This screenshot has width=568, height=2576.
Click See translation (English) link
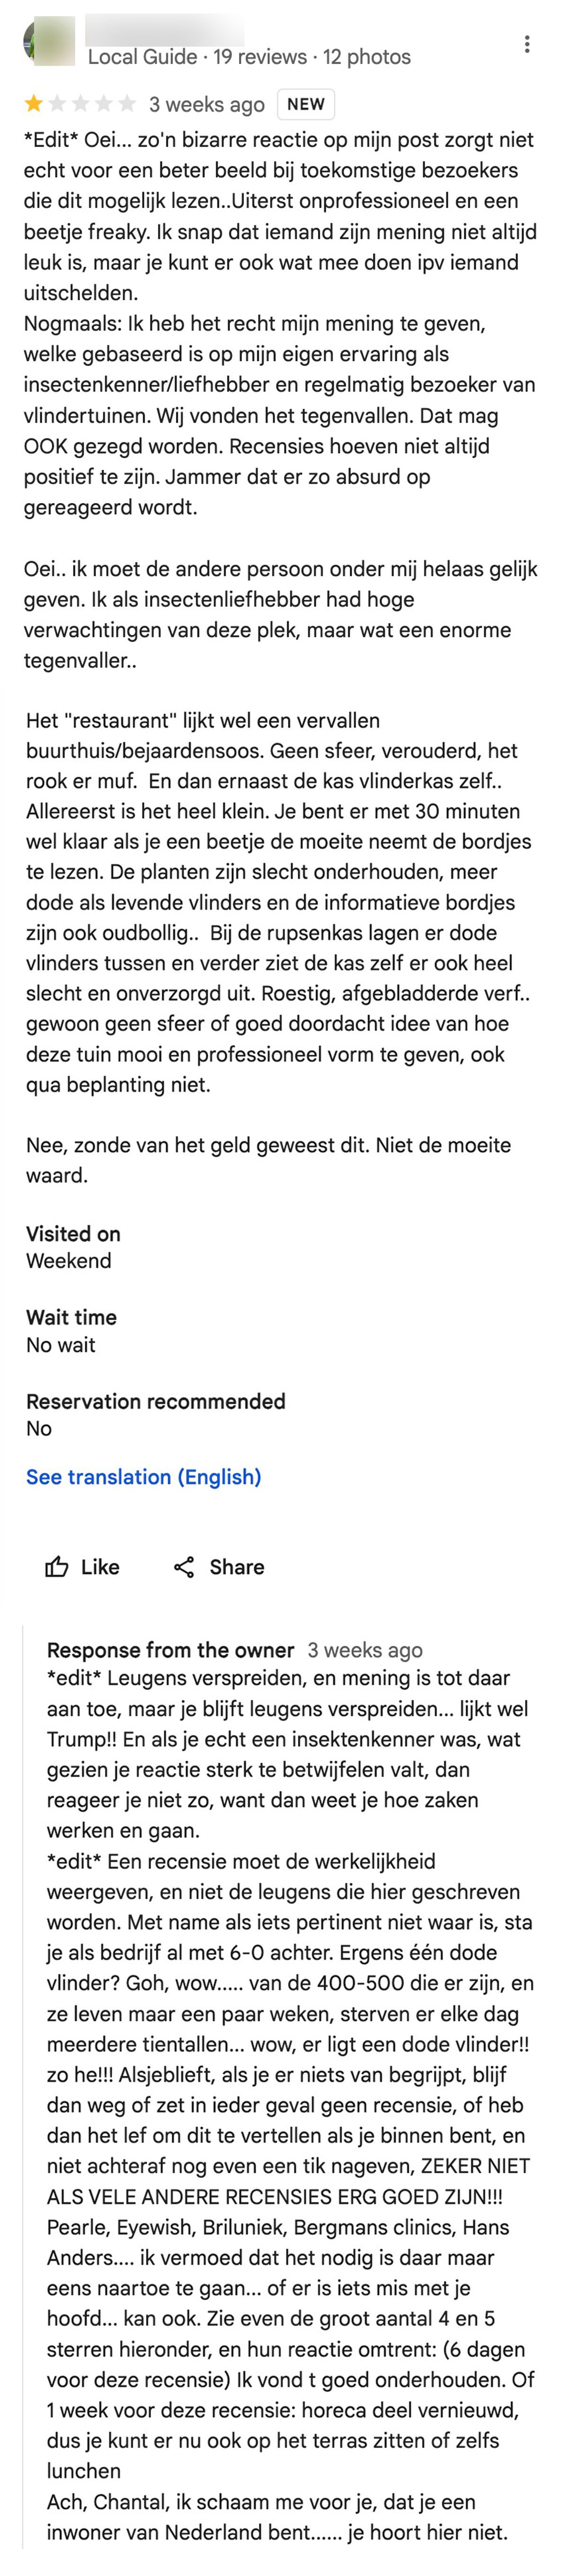tap(143, 1477)
